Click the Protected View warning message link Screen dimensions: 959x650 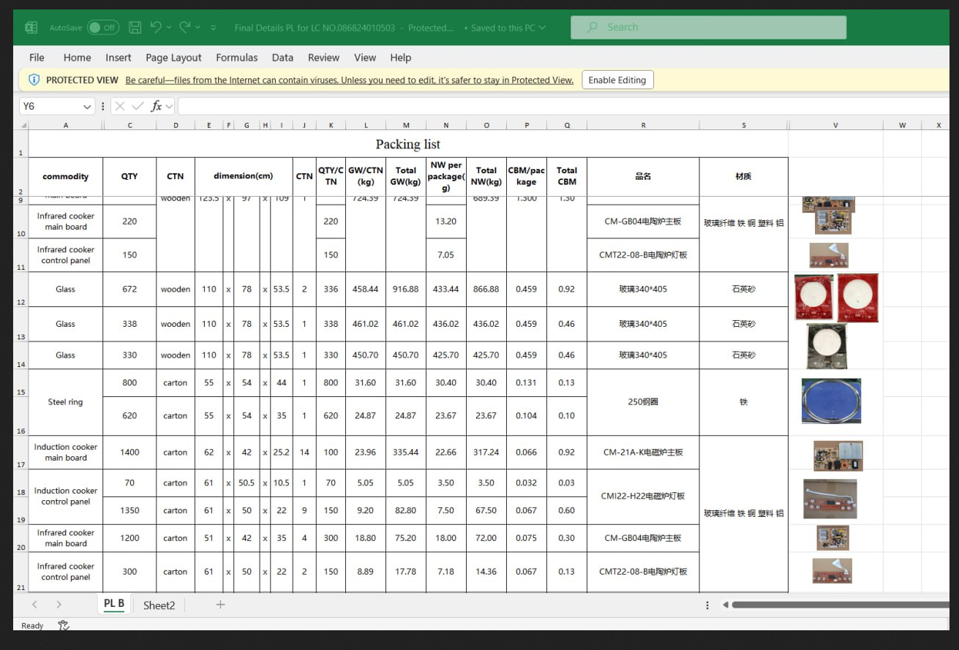tap(349, 80)
